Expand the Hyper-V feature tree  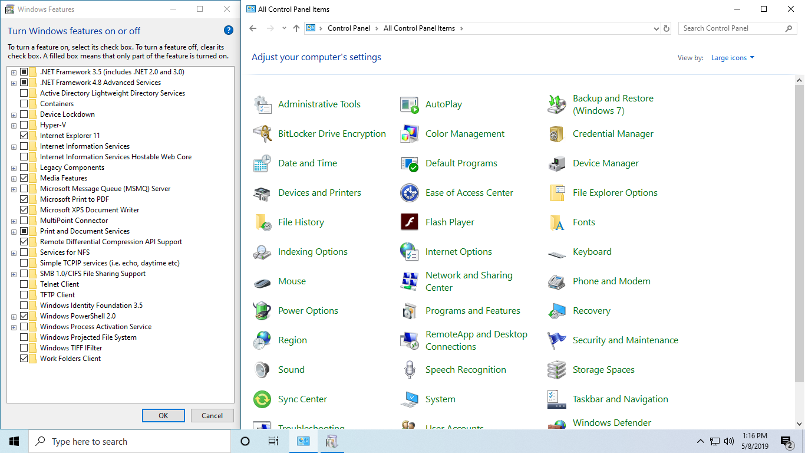pos(14,125)
